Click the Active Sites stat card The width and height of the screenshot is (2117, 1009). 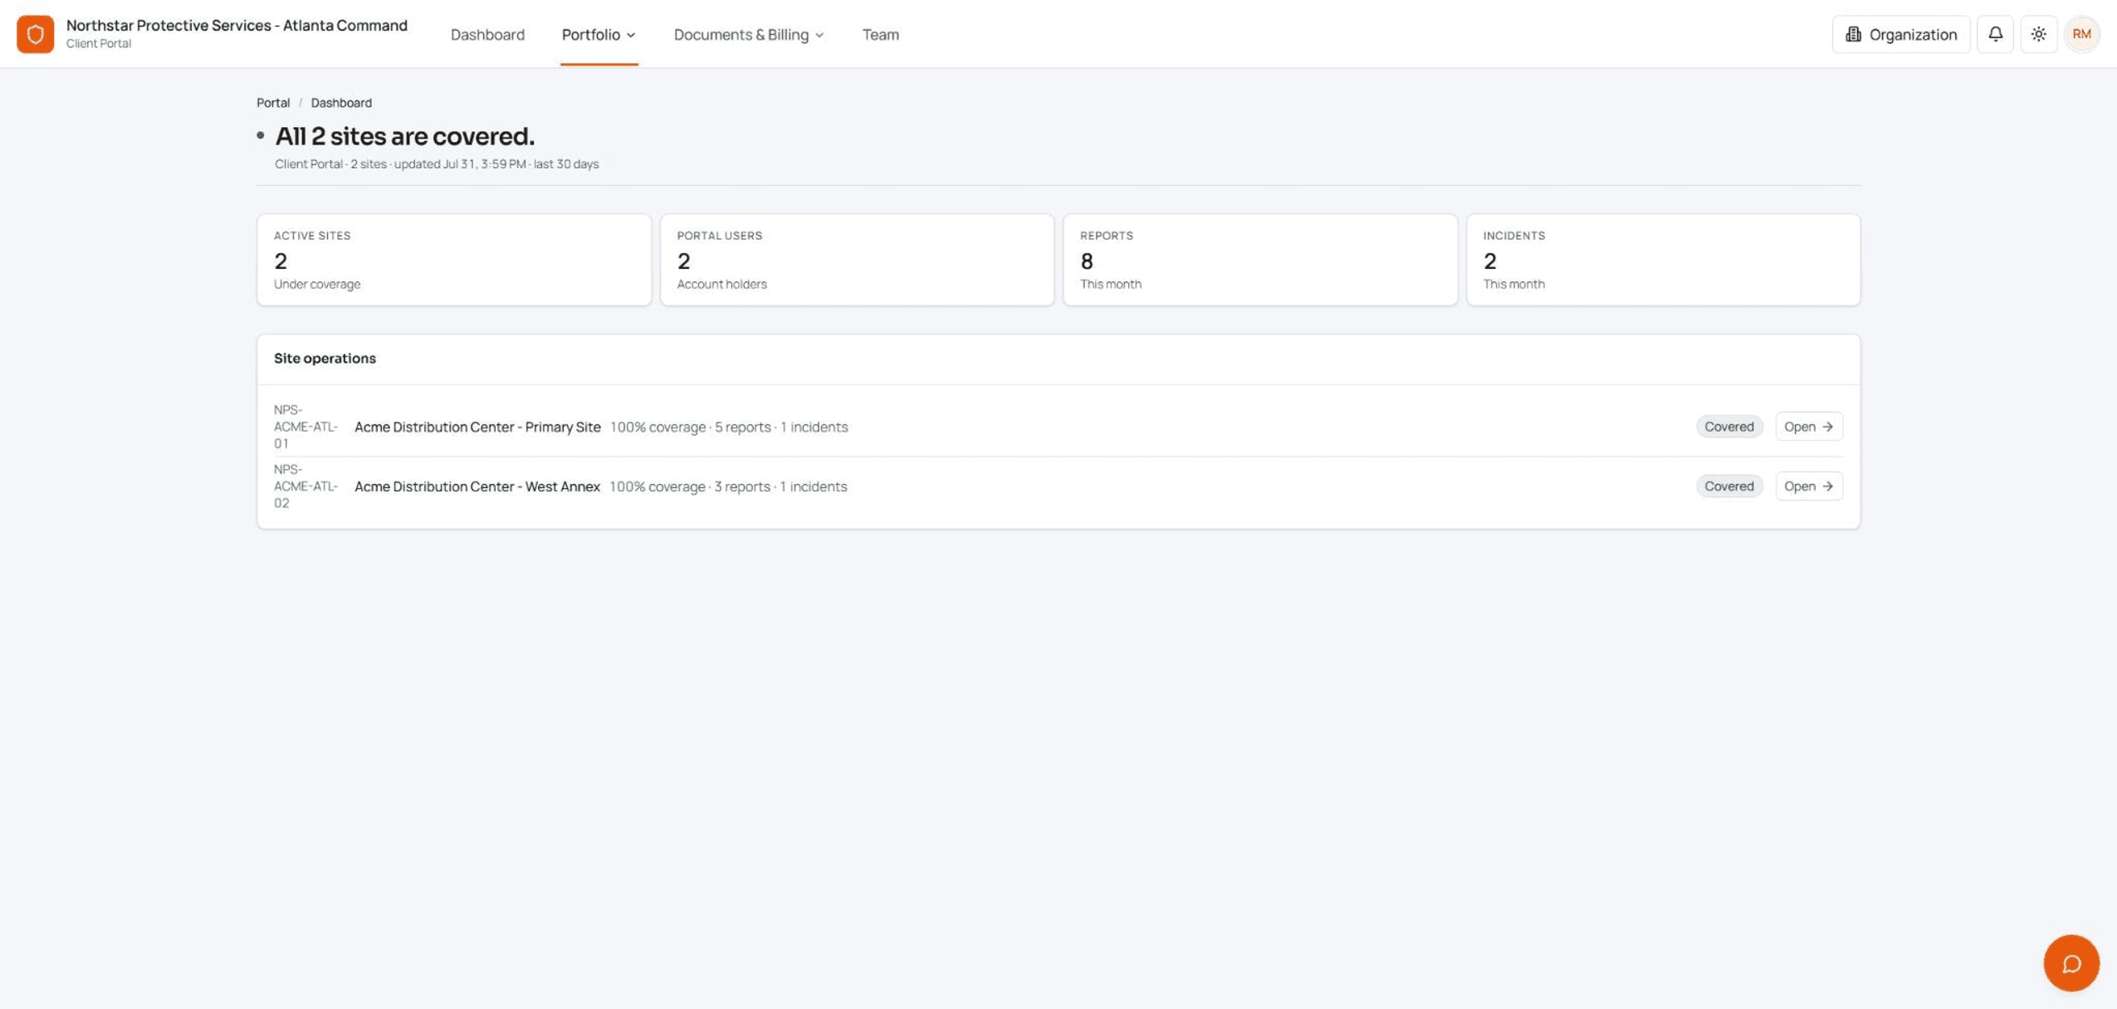[454, 260]
